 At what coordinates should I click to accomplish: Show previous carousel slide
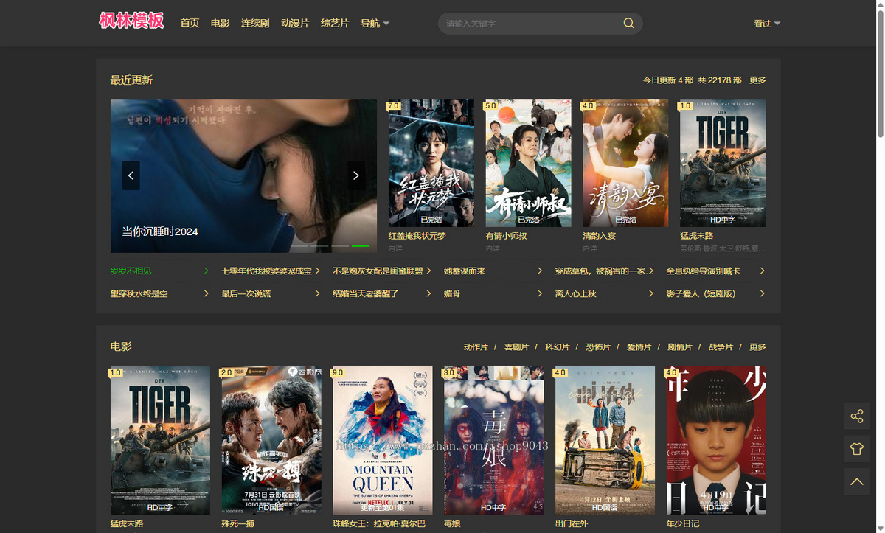click(131, 175)
